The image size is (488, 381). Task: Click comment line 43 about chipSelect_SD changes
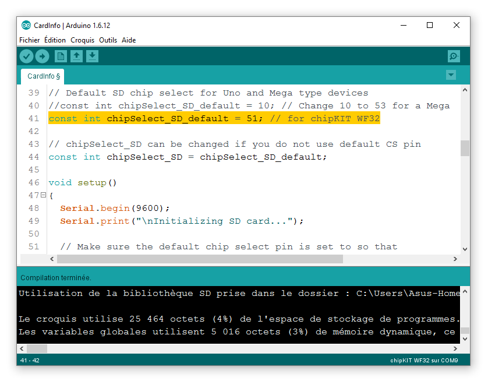(x=235, y=144)
